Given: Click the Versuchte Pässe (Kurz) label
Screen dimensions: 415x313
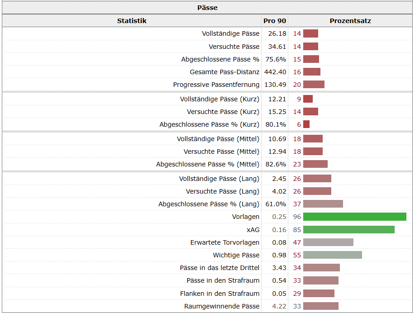Looking at the screenshot, I should click(x=223, y=112).
